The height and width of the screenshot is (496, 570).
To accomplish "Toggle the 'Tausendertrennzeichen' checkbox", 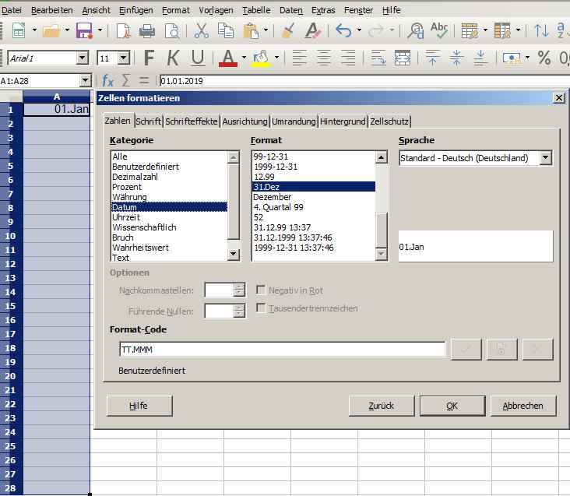I will coord(261,308).
